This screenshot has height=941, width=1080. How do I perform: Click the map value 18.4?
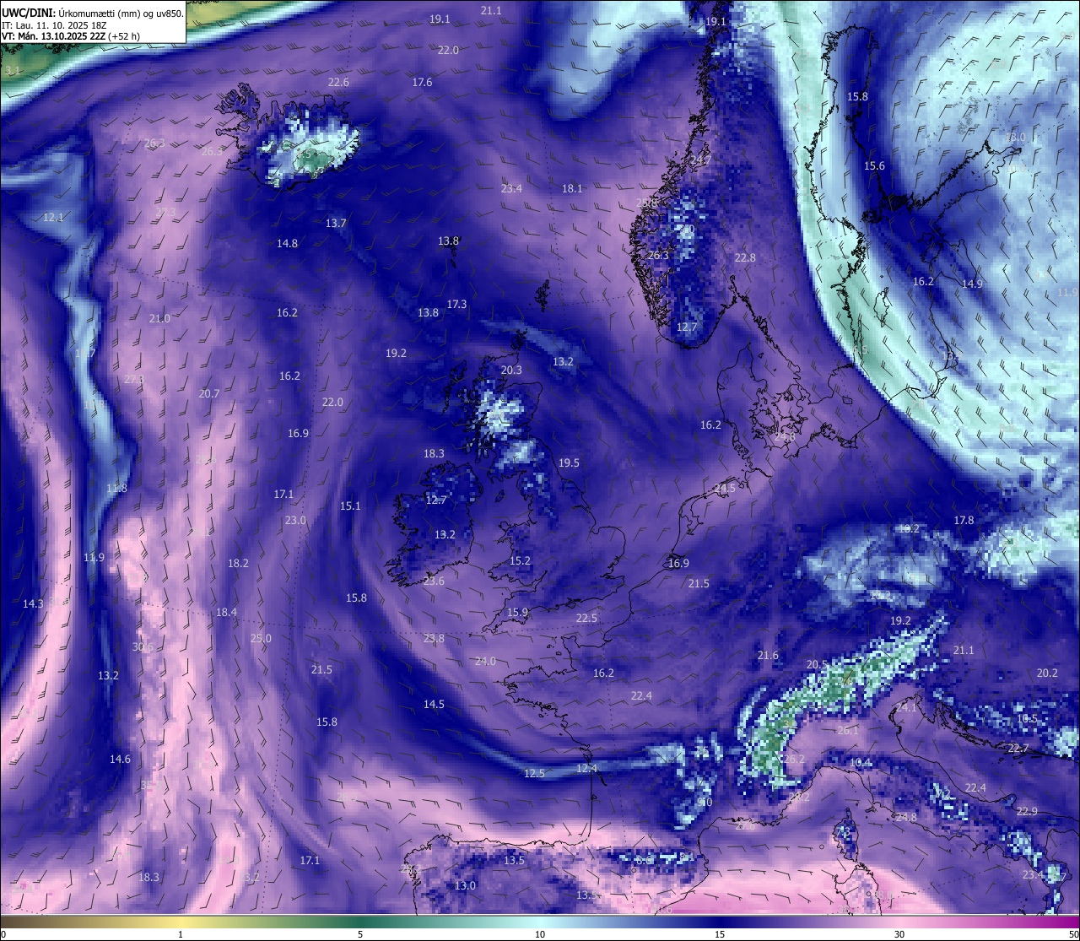[226, 612]
